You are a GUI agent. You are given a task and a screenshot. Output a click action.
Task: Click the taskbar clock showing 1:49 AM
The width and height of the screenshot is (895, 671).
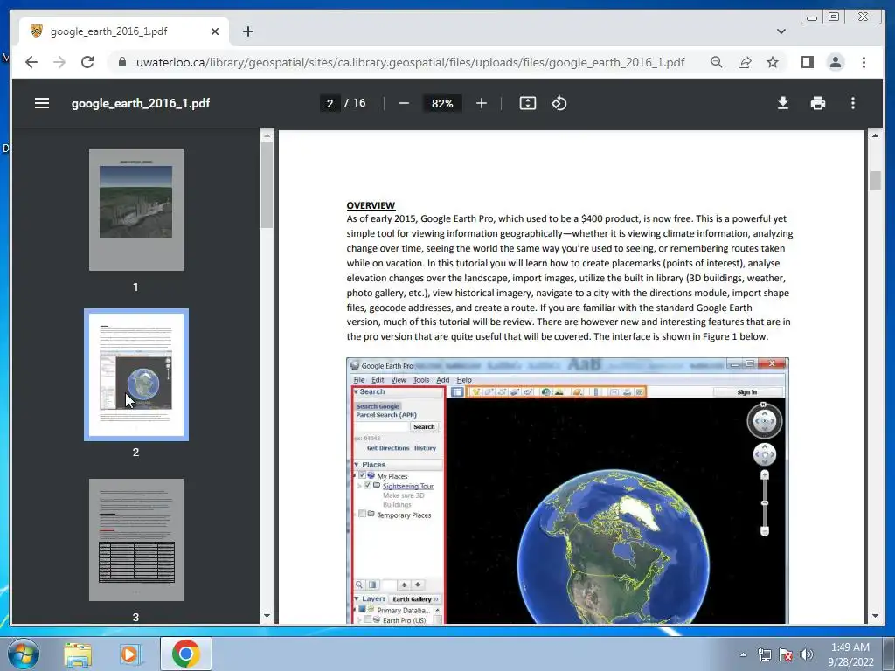(850, 654)
